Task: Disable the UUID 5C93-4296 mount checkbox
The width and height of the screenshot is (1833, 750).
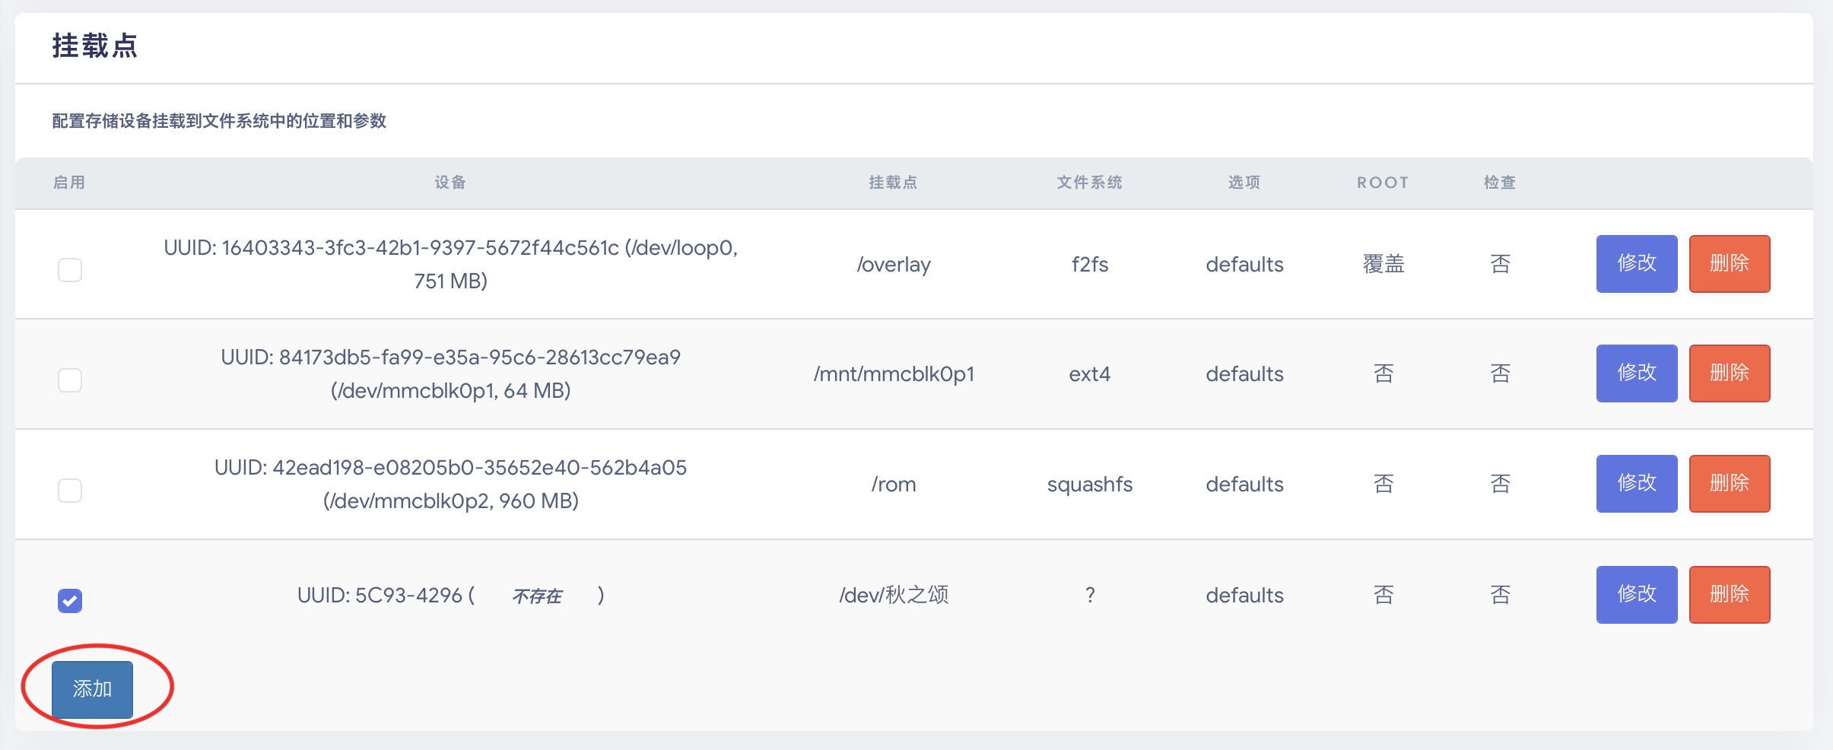Action: [69, 601]
